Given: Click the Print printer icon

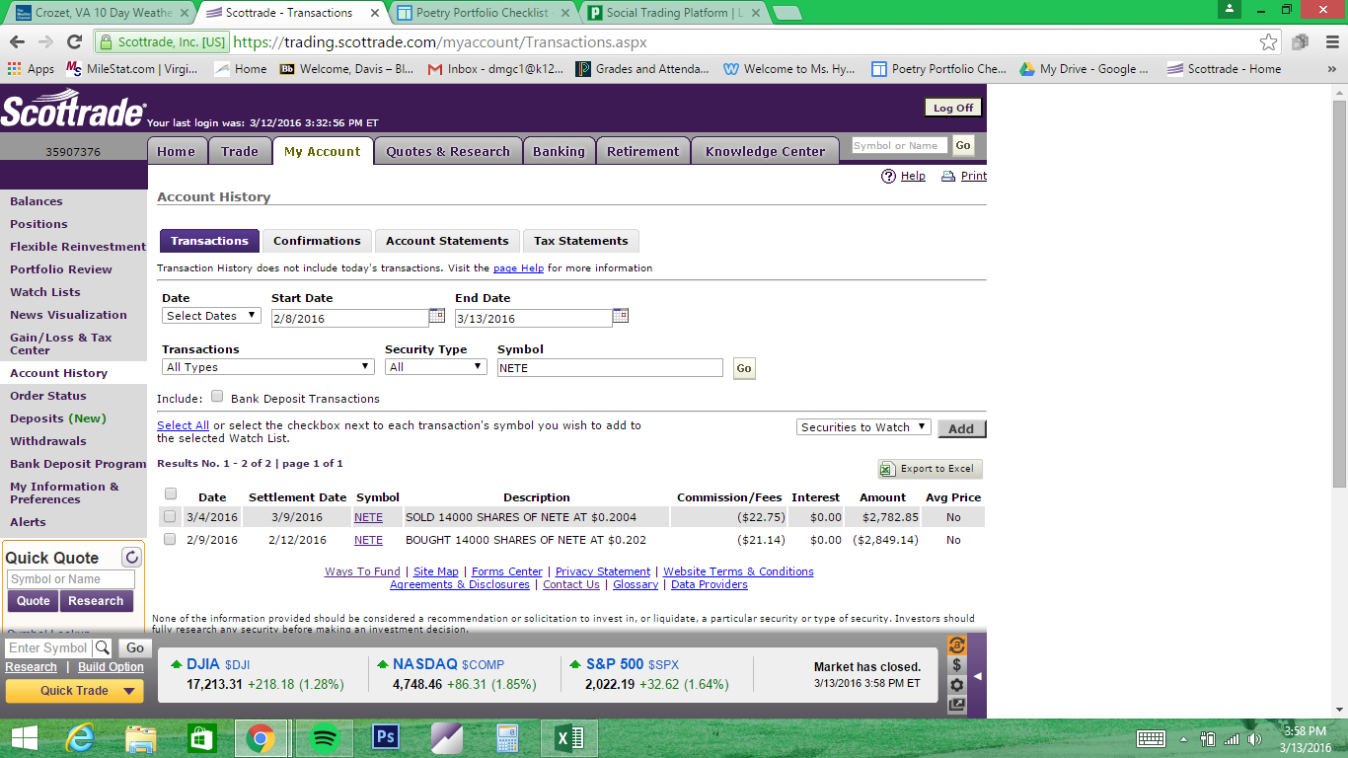Looking at the screenshot, I should point(948,176).
